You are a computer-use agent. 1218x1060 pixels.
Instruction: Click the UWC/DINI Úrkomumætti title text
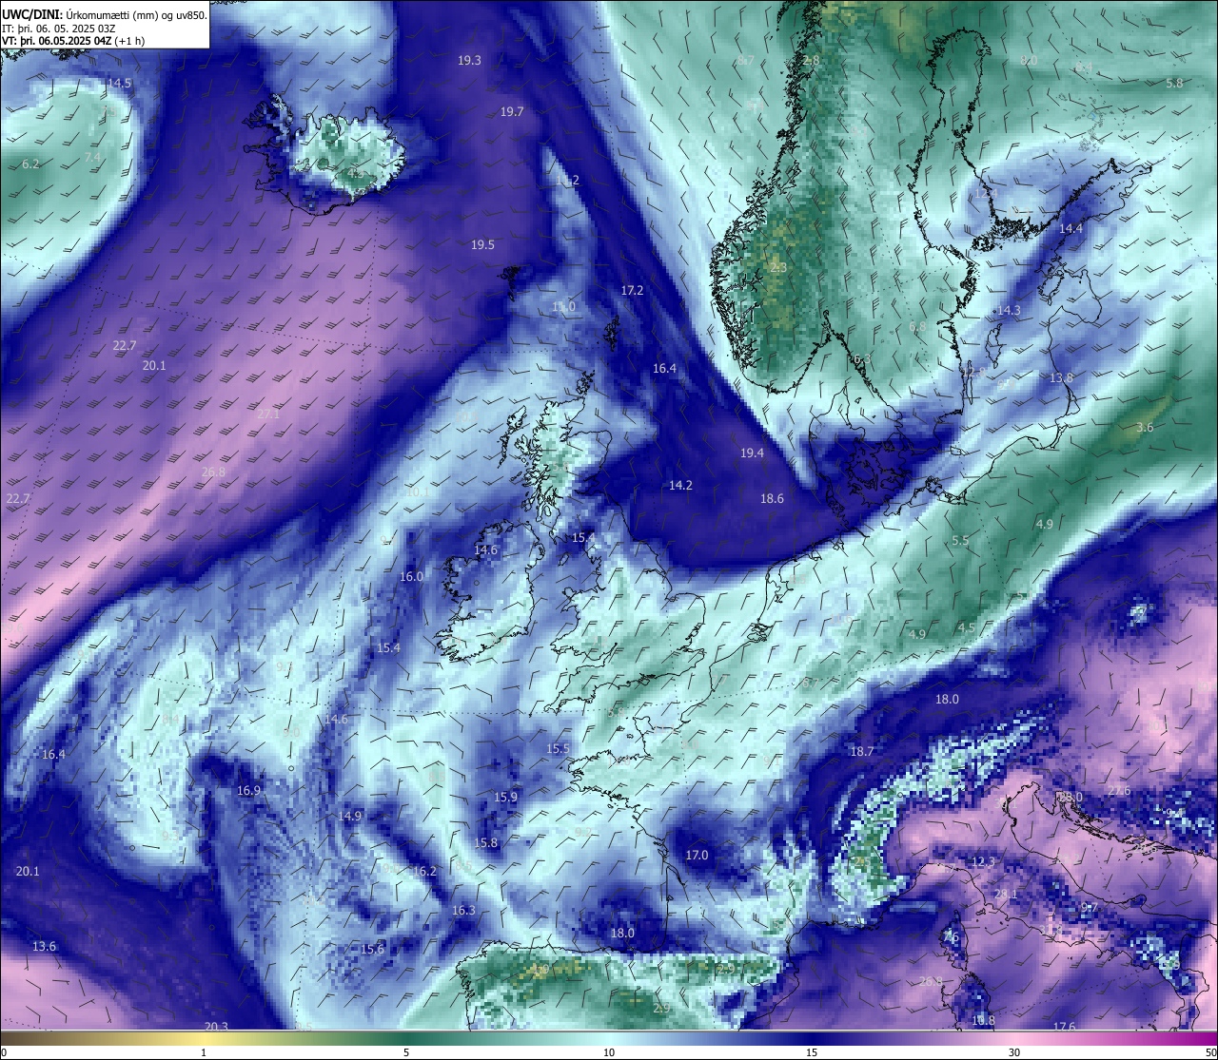[x=105, y=14]
